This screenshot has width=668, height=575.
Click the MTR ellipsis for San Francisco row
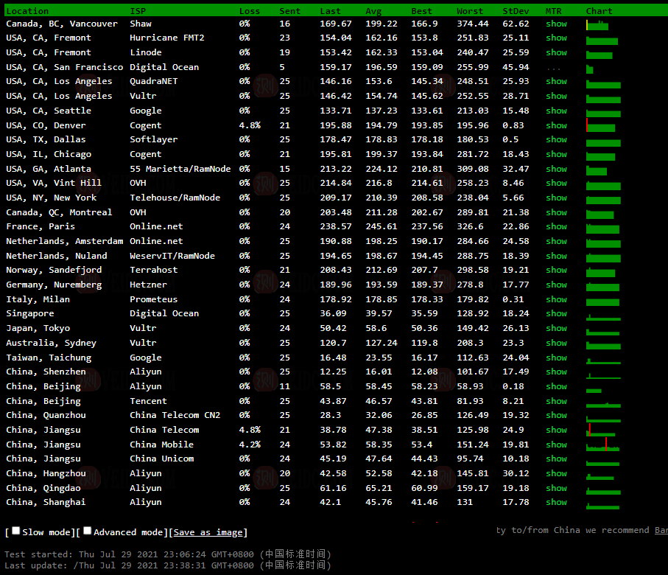click(554, 67)
